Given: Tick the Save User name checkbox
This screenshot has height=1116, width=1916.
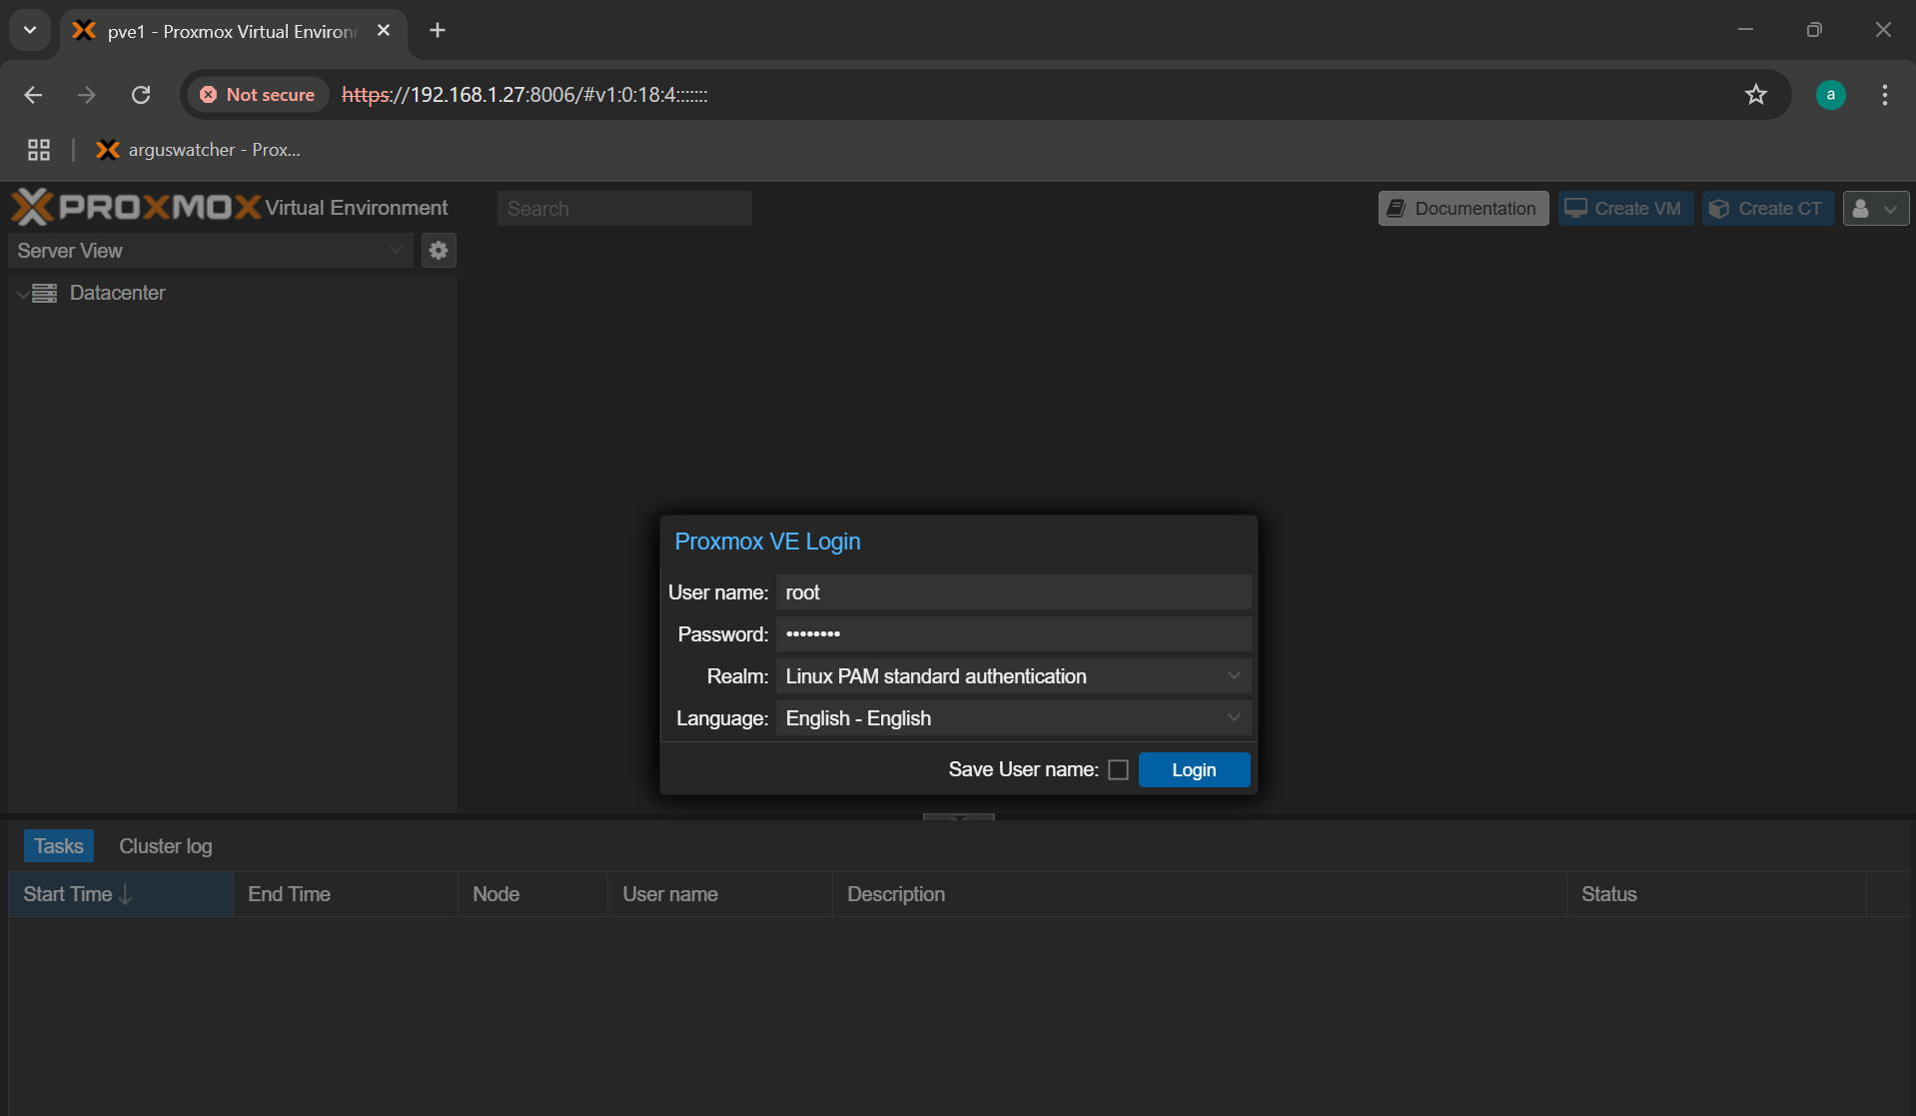Looking at the screenshot, I should 1119,769.
